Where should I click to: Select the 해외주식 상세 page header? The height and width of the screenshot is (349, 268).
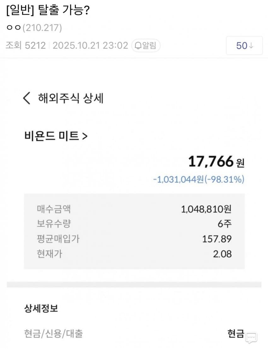tap(71, 98)
